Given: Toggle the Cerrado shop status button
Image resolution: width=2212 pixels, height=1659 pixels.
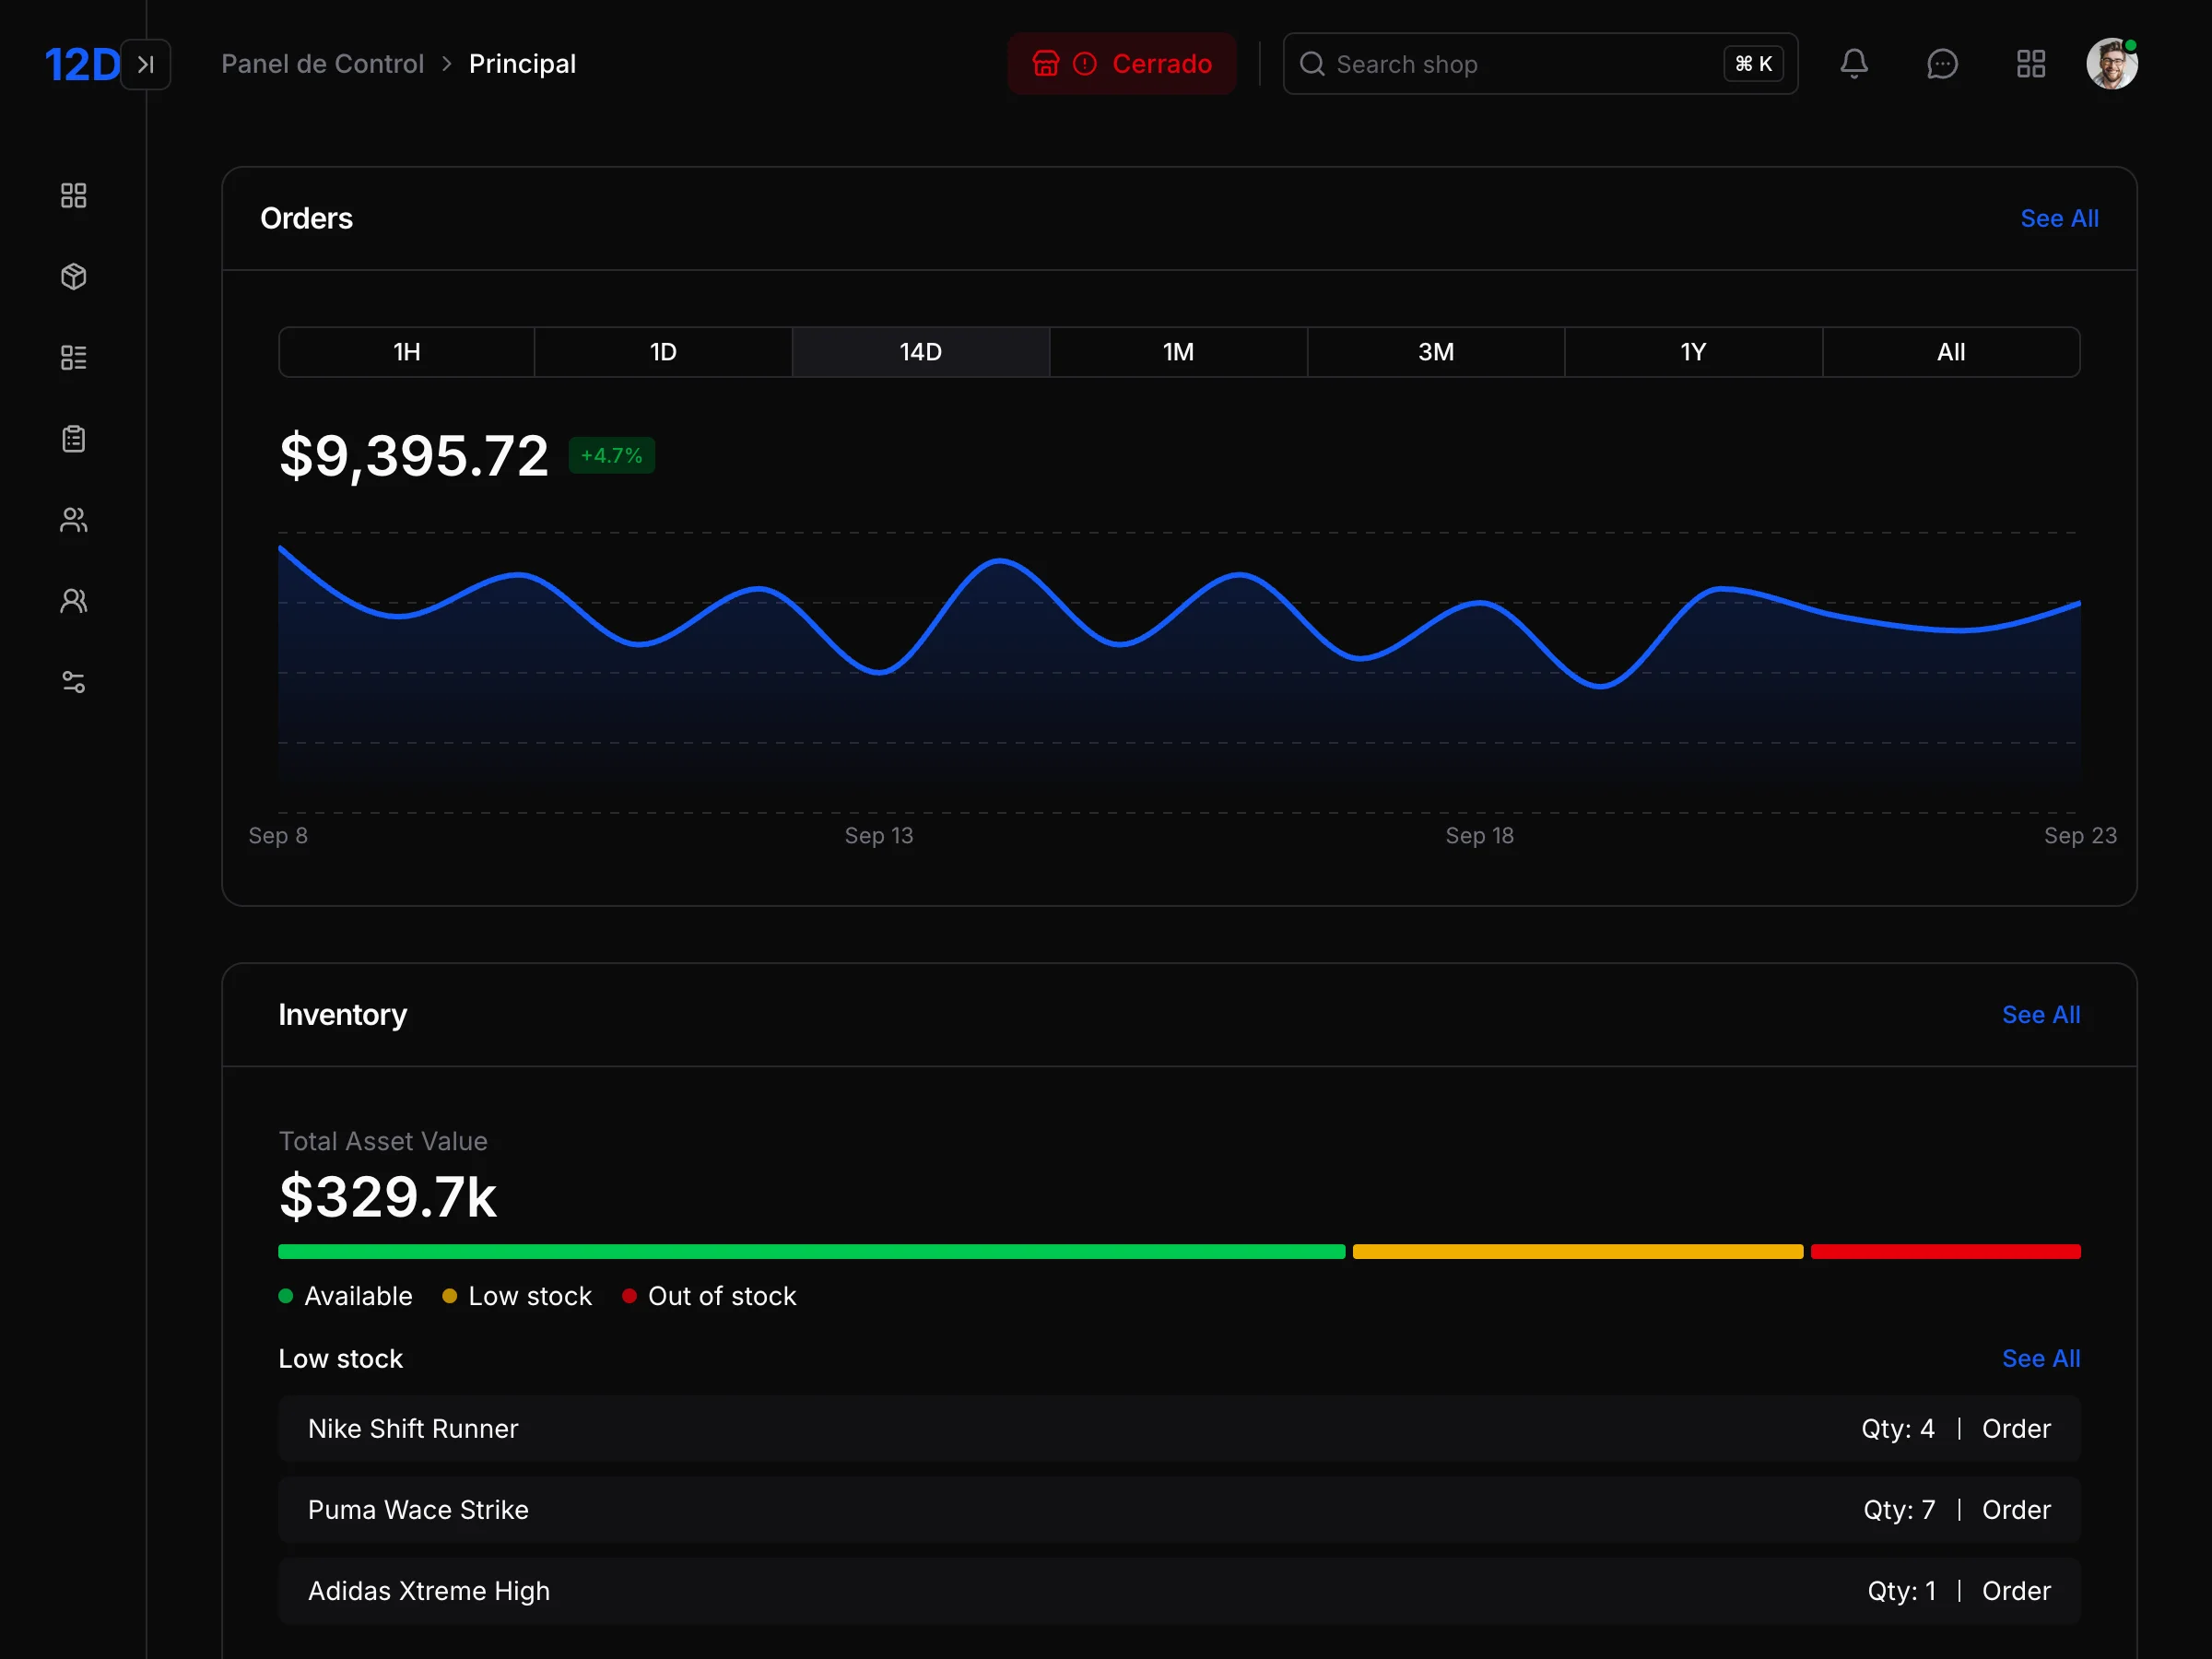Looking at the screenshot, I should [1121, 64].
